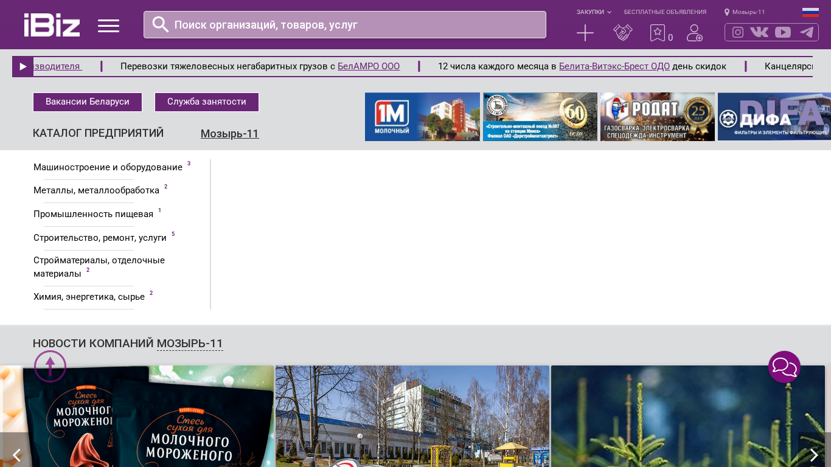The height and width of the screenshot is (467, 831).
Task: Open the favorites bookmark star icon
Action: pos(658,33)
